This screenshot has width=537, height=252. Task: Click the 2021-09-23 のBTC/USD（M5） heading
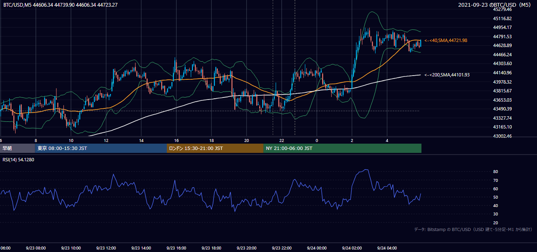495,5
